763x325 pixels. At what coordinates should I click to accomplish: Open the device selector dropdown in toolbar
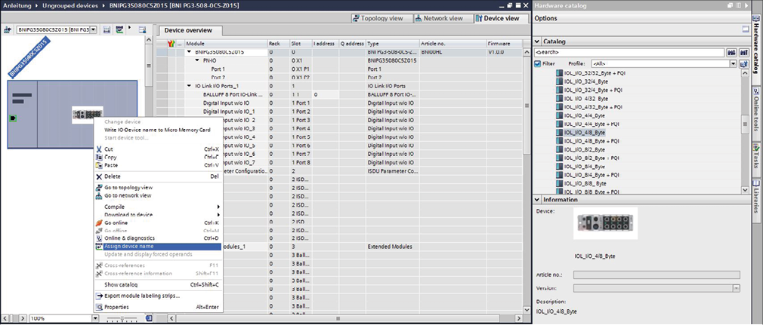pyautogui.click(x=94, y=29)
